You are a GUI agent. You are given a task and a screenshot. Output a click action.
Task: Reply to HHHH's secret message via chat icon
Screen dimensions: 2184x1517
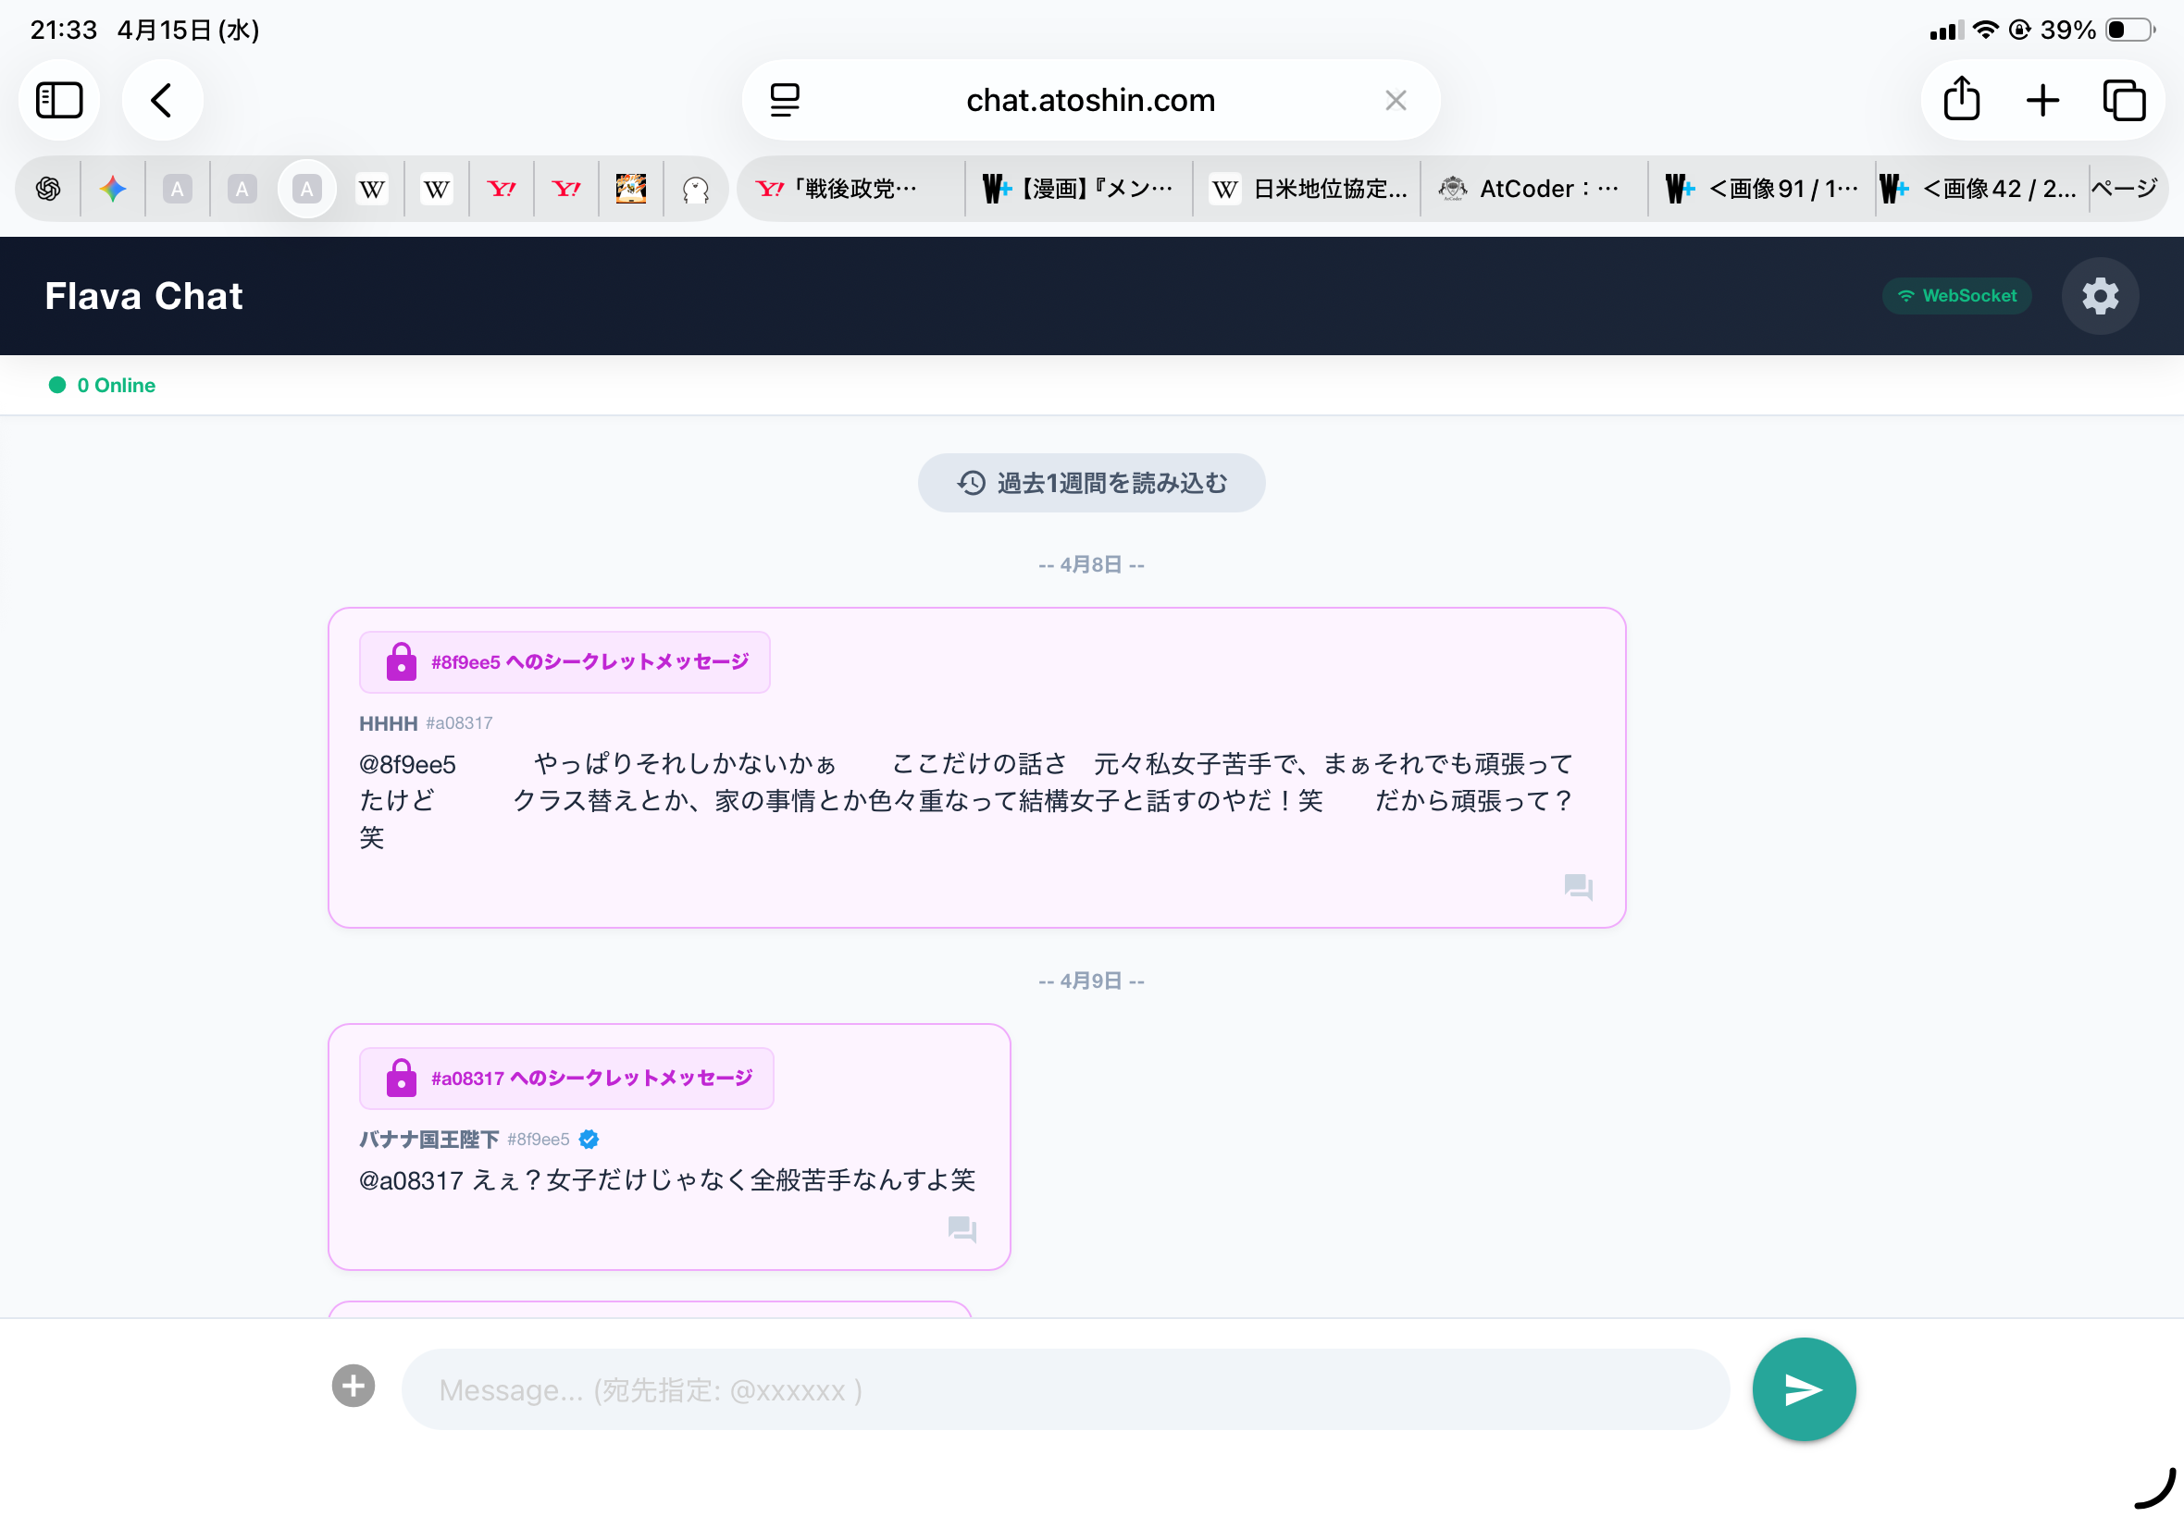point(1578,887)
